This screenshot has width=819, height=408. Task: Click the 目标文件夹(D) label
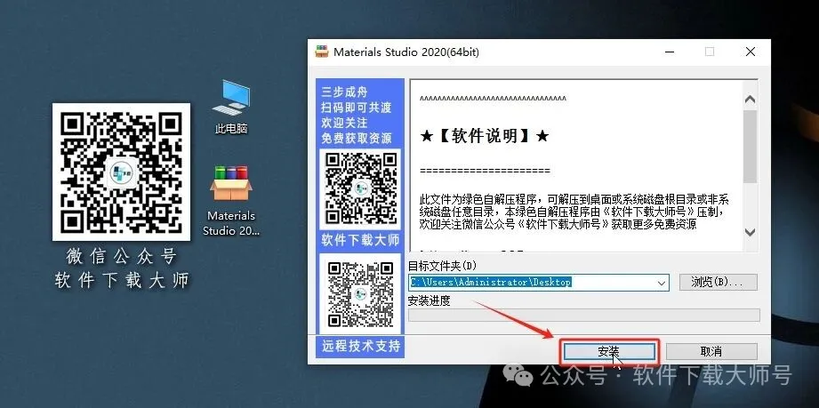click(x=443, y=266)
